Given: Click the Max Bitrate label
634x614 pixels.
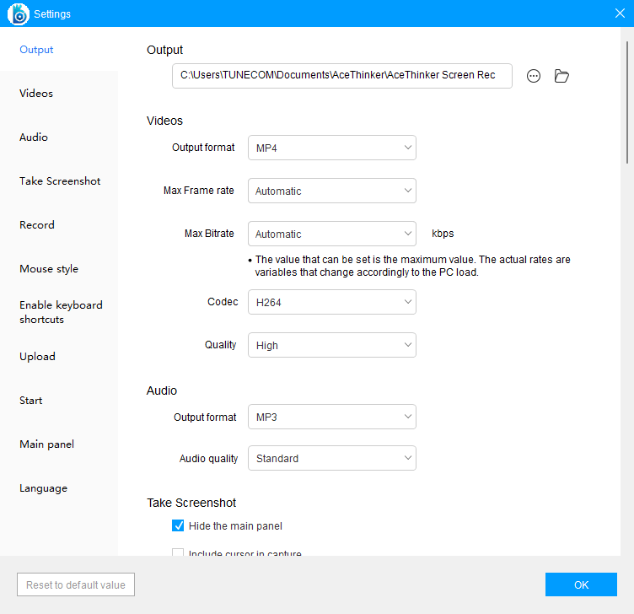Looking at the screenshot, I should coord(209,234).
